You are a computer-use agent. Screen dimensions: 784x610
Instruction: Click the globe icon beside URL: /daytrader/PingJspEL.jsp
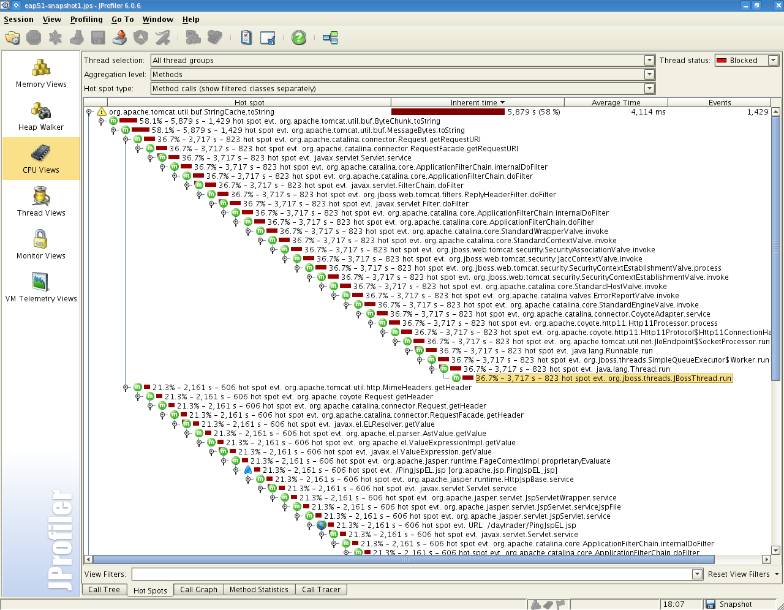322,525
